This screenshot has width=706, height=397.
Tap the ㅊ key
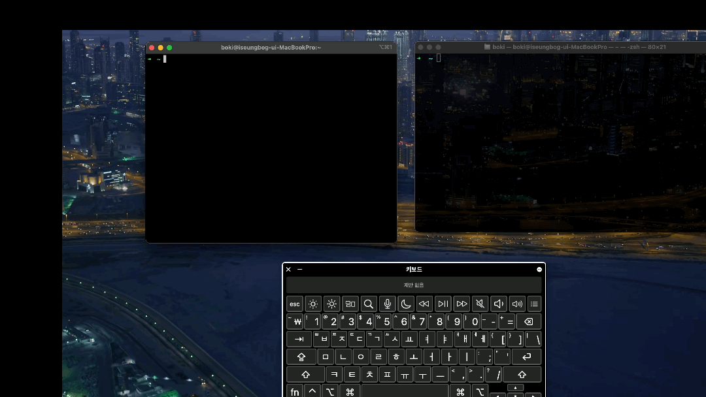pos(369,375)
